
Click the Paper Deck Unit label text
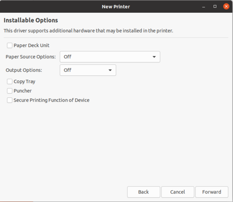(31, 45)
